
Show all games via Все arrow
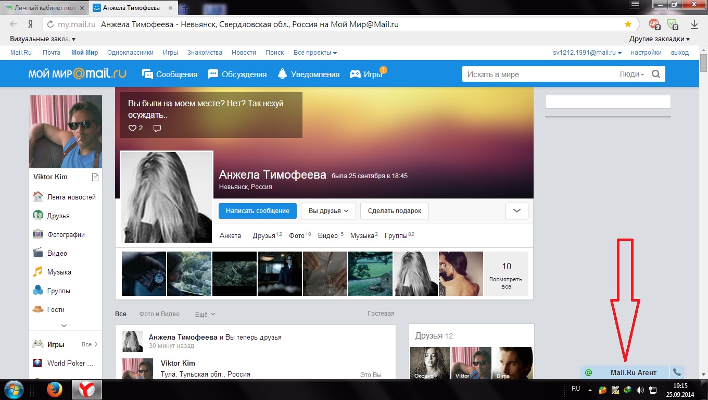tap(90, 344)
